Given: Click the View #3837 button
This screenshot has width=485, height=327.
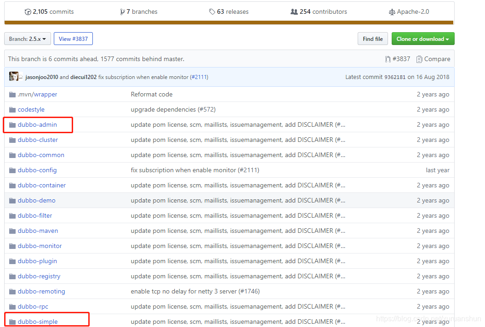Looking at the screenshot, I should [x=73, y=39].
